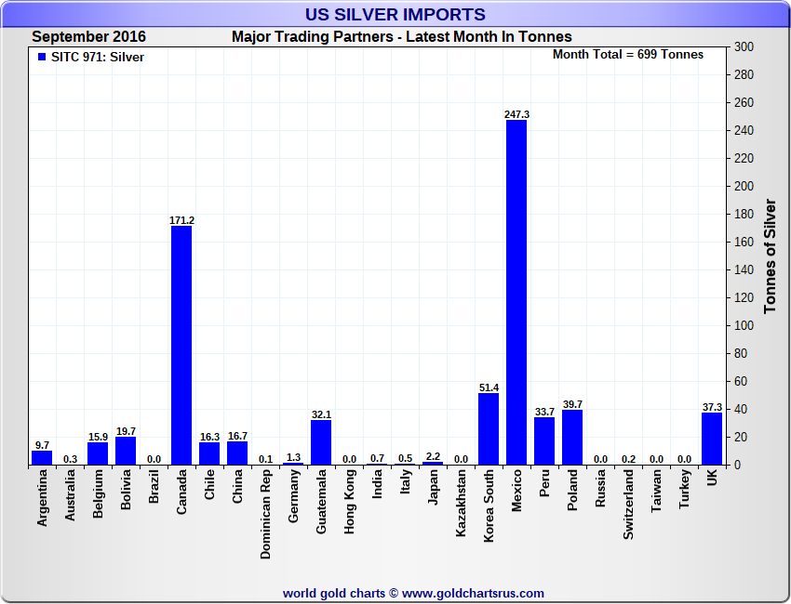Select the Argentina bar labeled 9.7
791x604 pixels.
[x=42, y=458]
